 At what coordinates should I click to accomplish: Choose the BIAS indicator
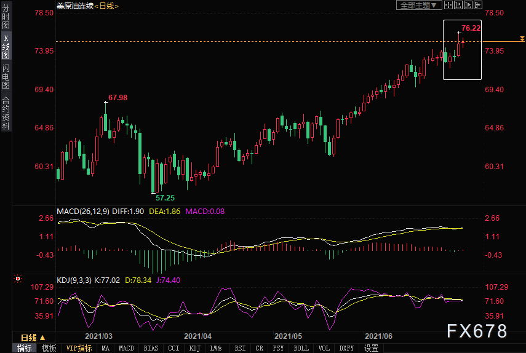pos(151,348)
